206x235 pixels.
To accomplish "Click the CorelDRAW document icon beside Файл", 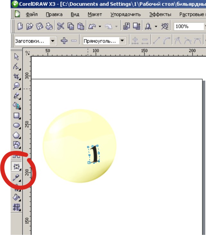I will pyautogui.click(x=17, y=14).
